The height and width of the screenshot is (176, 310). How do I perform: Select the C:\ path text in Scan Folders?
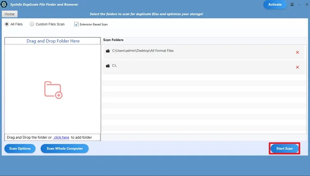(x=114, y=65)
